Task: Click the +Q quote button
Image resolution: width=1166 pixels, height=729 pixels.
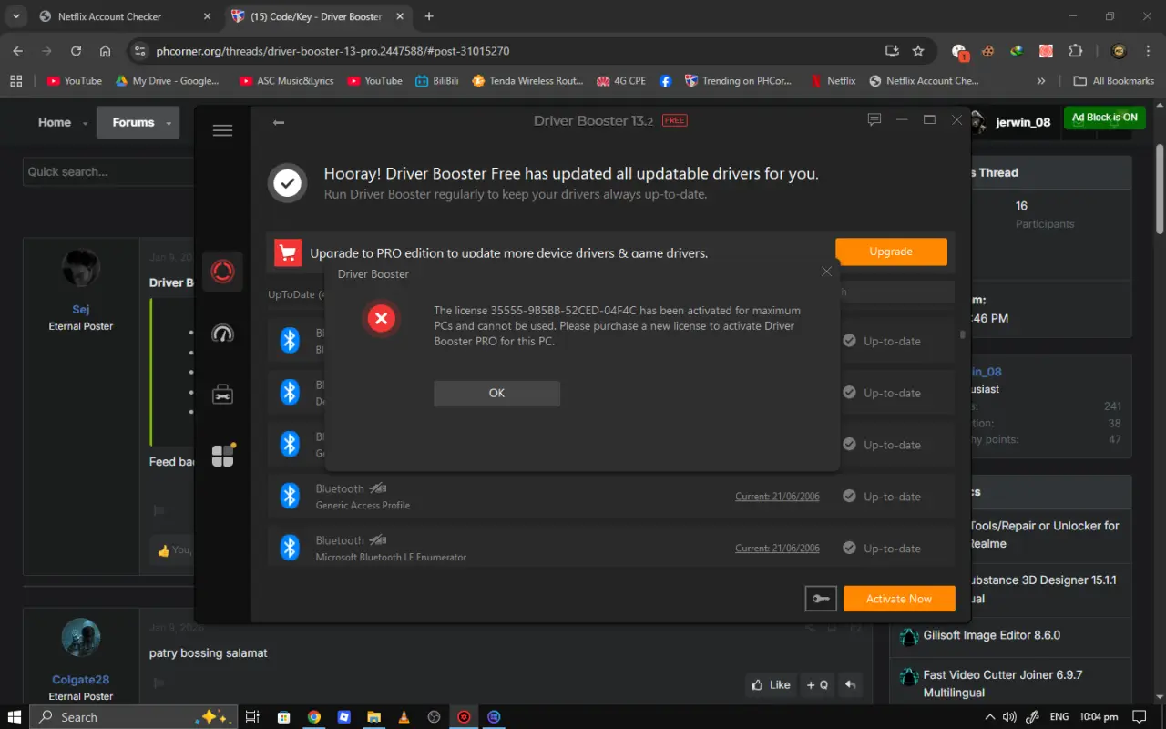Action: pyautogui.click(x=818, y=684)
